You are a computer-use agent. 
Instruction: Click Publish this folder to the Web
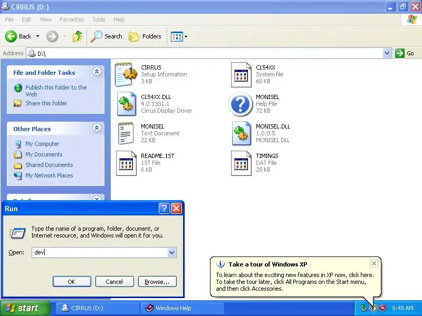tap(56, 91)
